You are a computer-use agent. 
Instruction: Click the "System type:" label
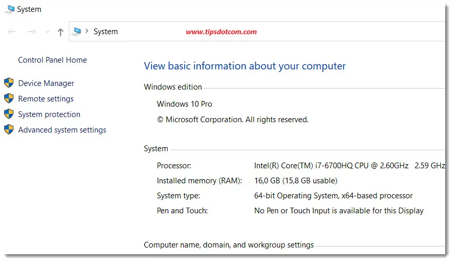(x=178, y=196)
